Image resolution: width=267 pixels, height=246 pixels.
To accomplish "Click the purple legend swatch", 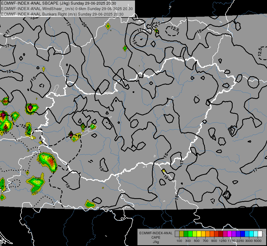I will click(234, 234).
